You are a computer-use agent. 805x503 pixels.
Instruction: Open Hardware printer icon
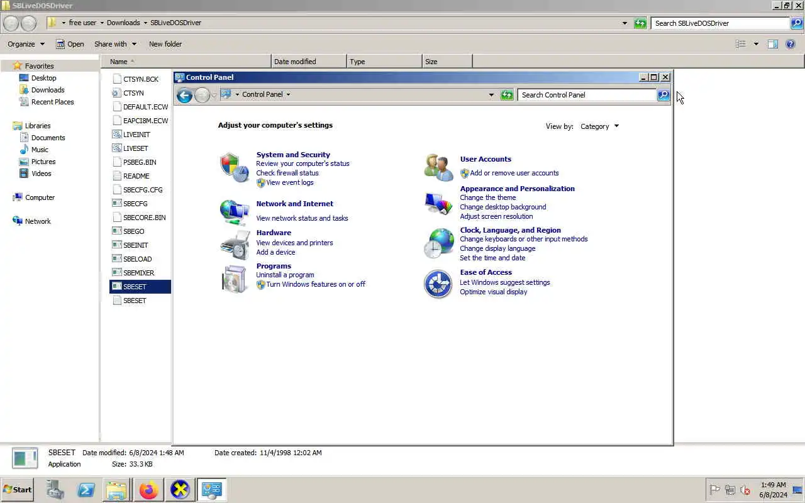point(234,245)
